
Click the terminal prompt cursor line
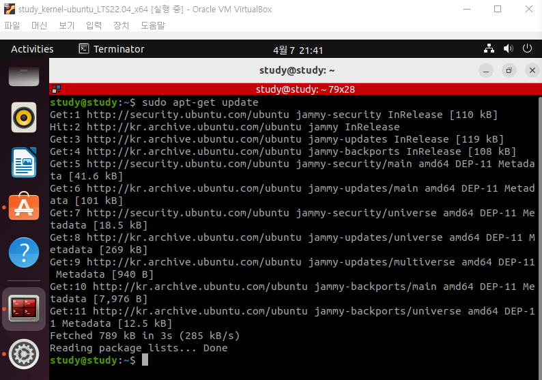[99, 360]
